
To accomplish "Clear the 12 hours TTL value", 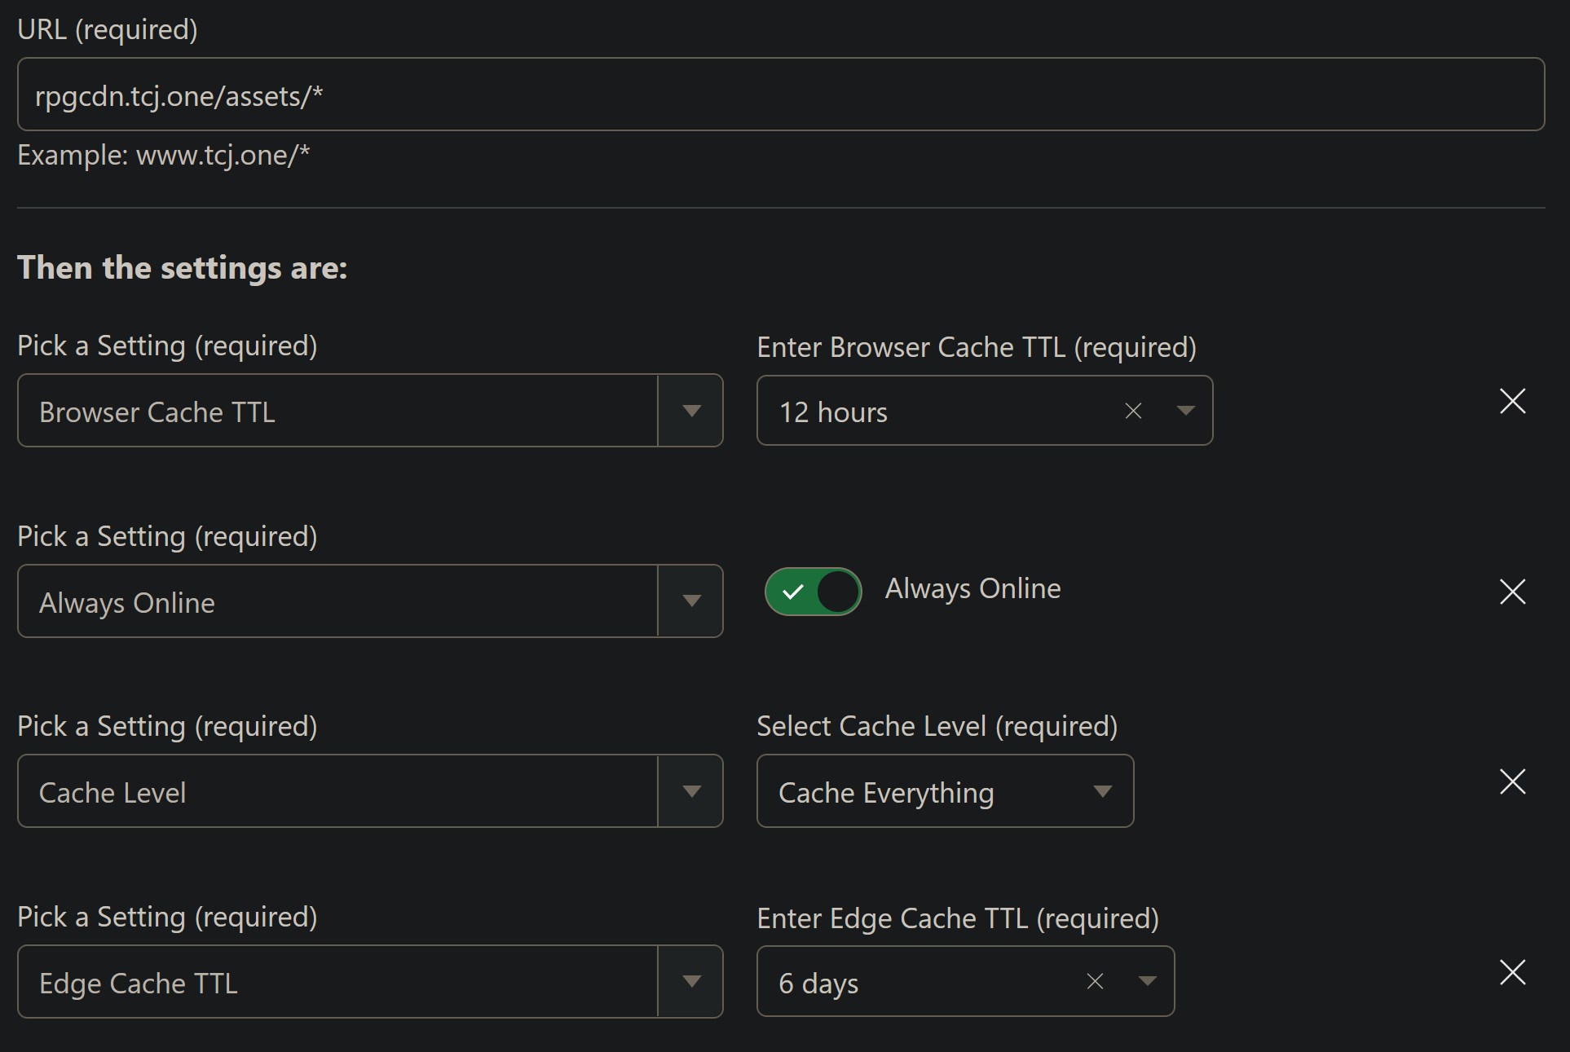I will click(1133, 412).
